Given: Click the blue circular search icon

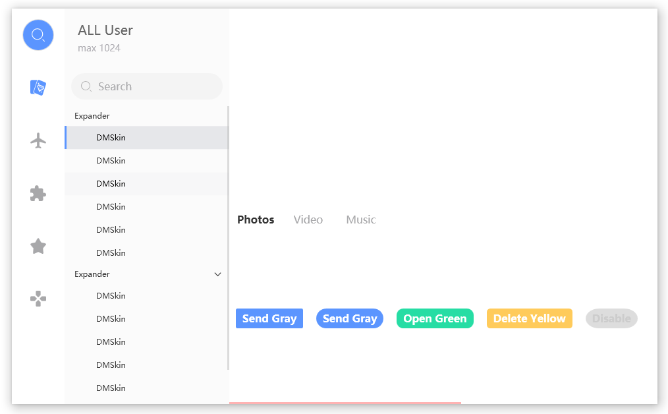Looking at the screenshot, I should tap(38, 35).
